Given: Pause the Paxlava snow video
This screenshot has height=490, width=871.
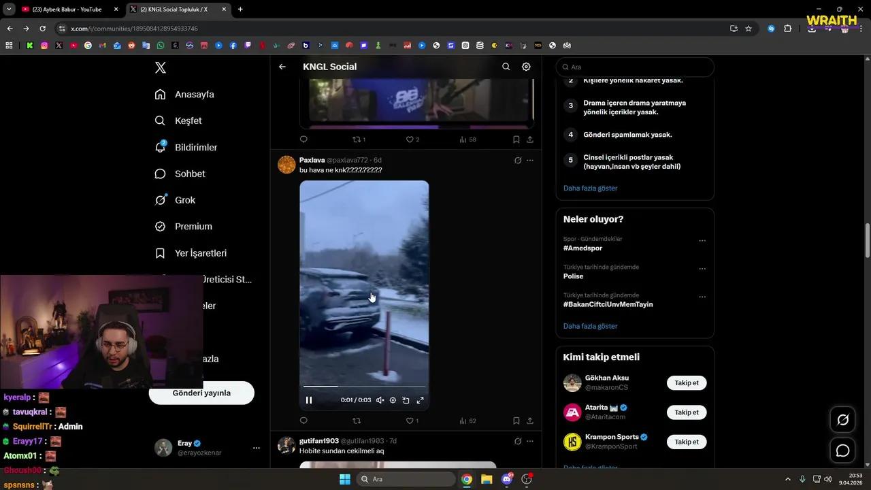Looking at the screenshot, I should tap(309, 400).
